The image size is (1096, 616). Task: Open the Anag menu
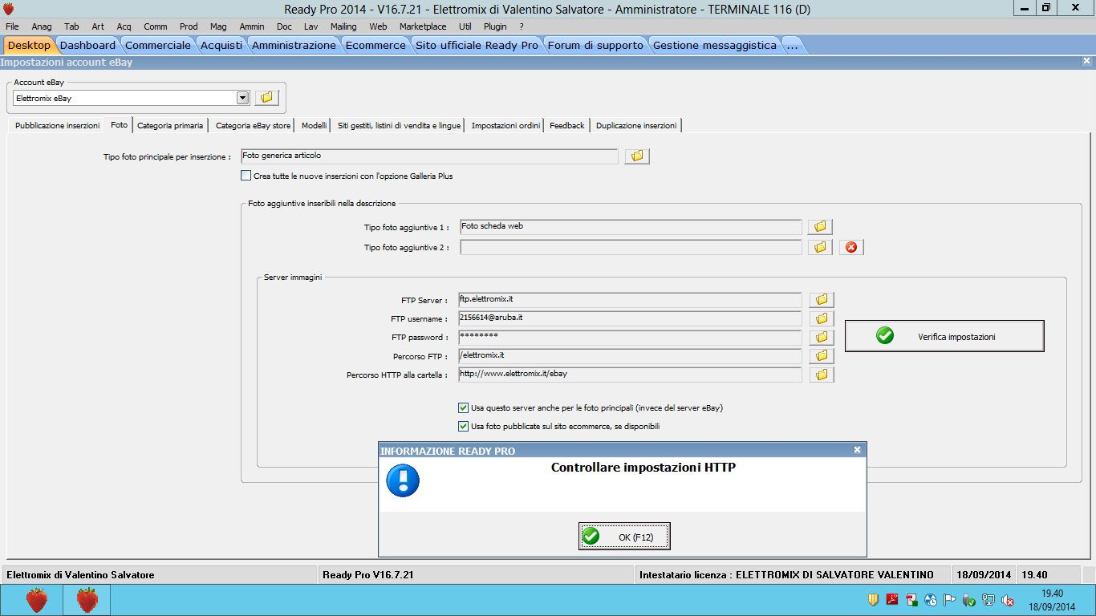42,26
